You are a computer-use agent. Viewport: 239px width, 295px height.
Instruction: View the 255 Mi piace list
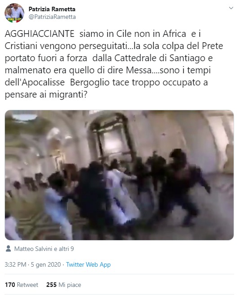pyautogui.click(x=64, y=285)
